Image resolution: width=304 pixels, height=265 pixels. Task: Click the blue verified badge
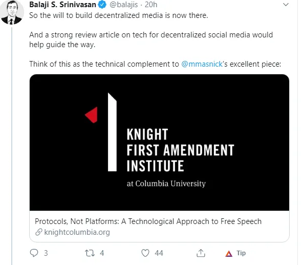coord(102,5)
